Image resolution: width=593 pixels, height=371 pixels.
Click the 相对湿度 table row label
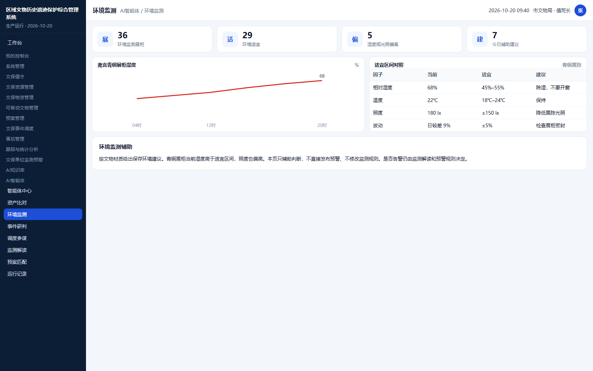[x=382, y=88]
